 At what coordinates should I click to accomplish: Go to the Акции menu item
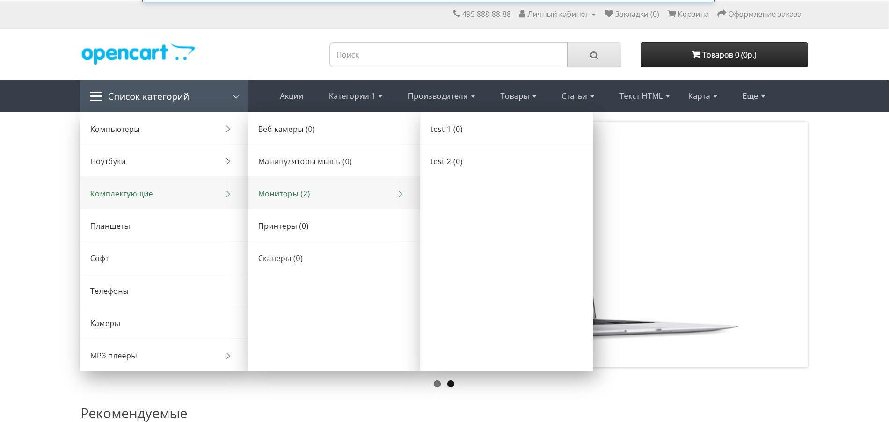(x=291, y=96)
